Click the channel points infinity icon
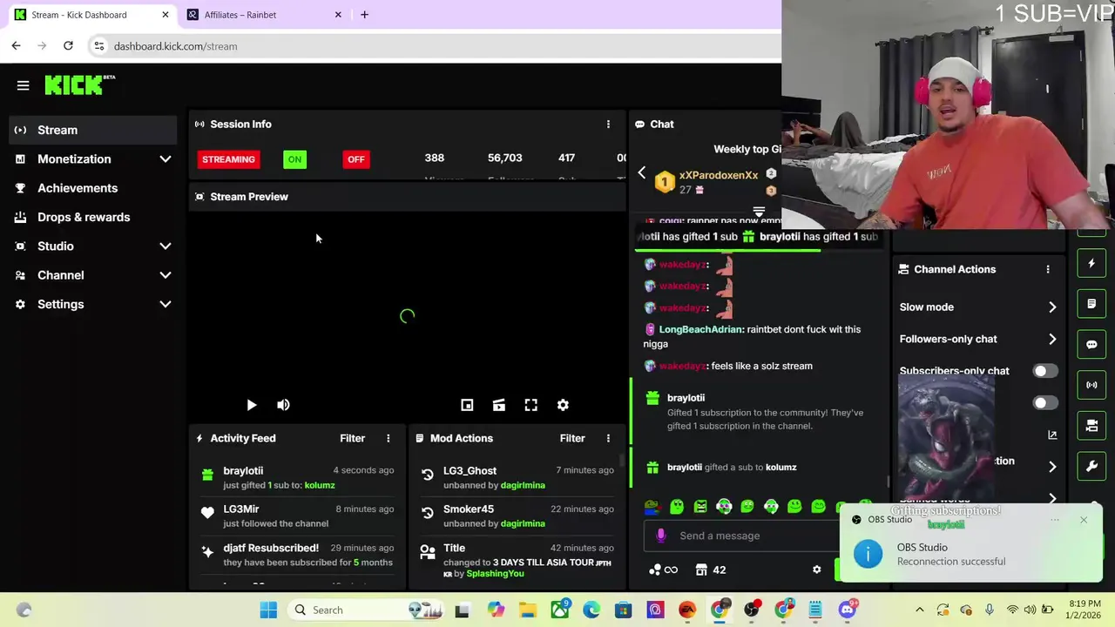 point(663,570)
